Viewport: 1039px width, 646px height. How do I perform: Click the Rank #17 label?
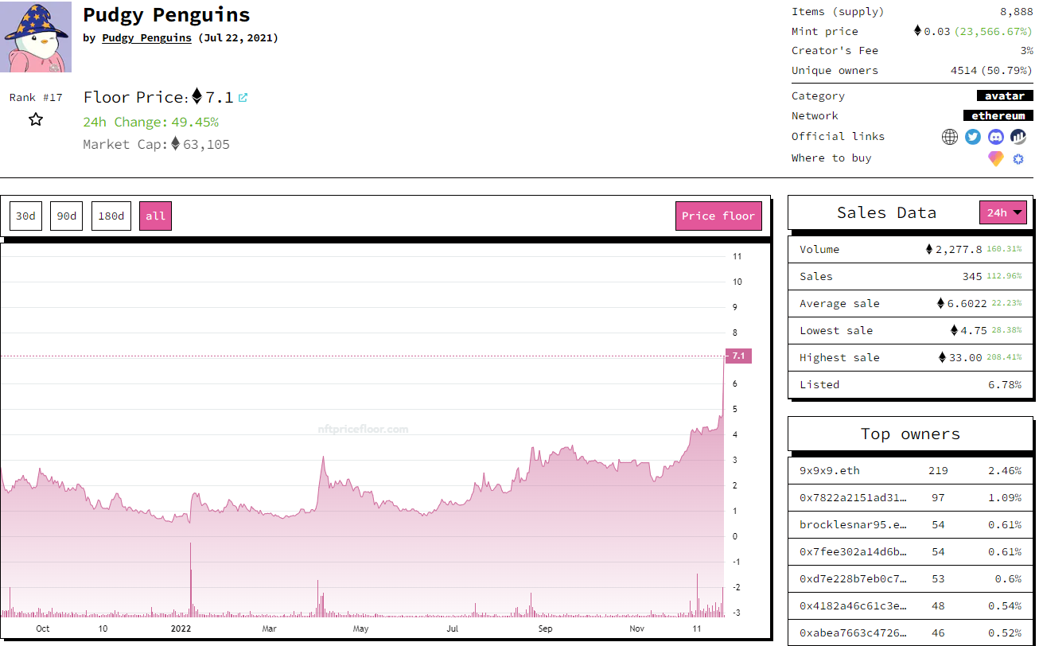click(x=36, y=97)
